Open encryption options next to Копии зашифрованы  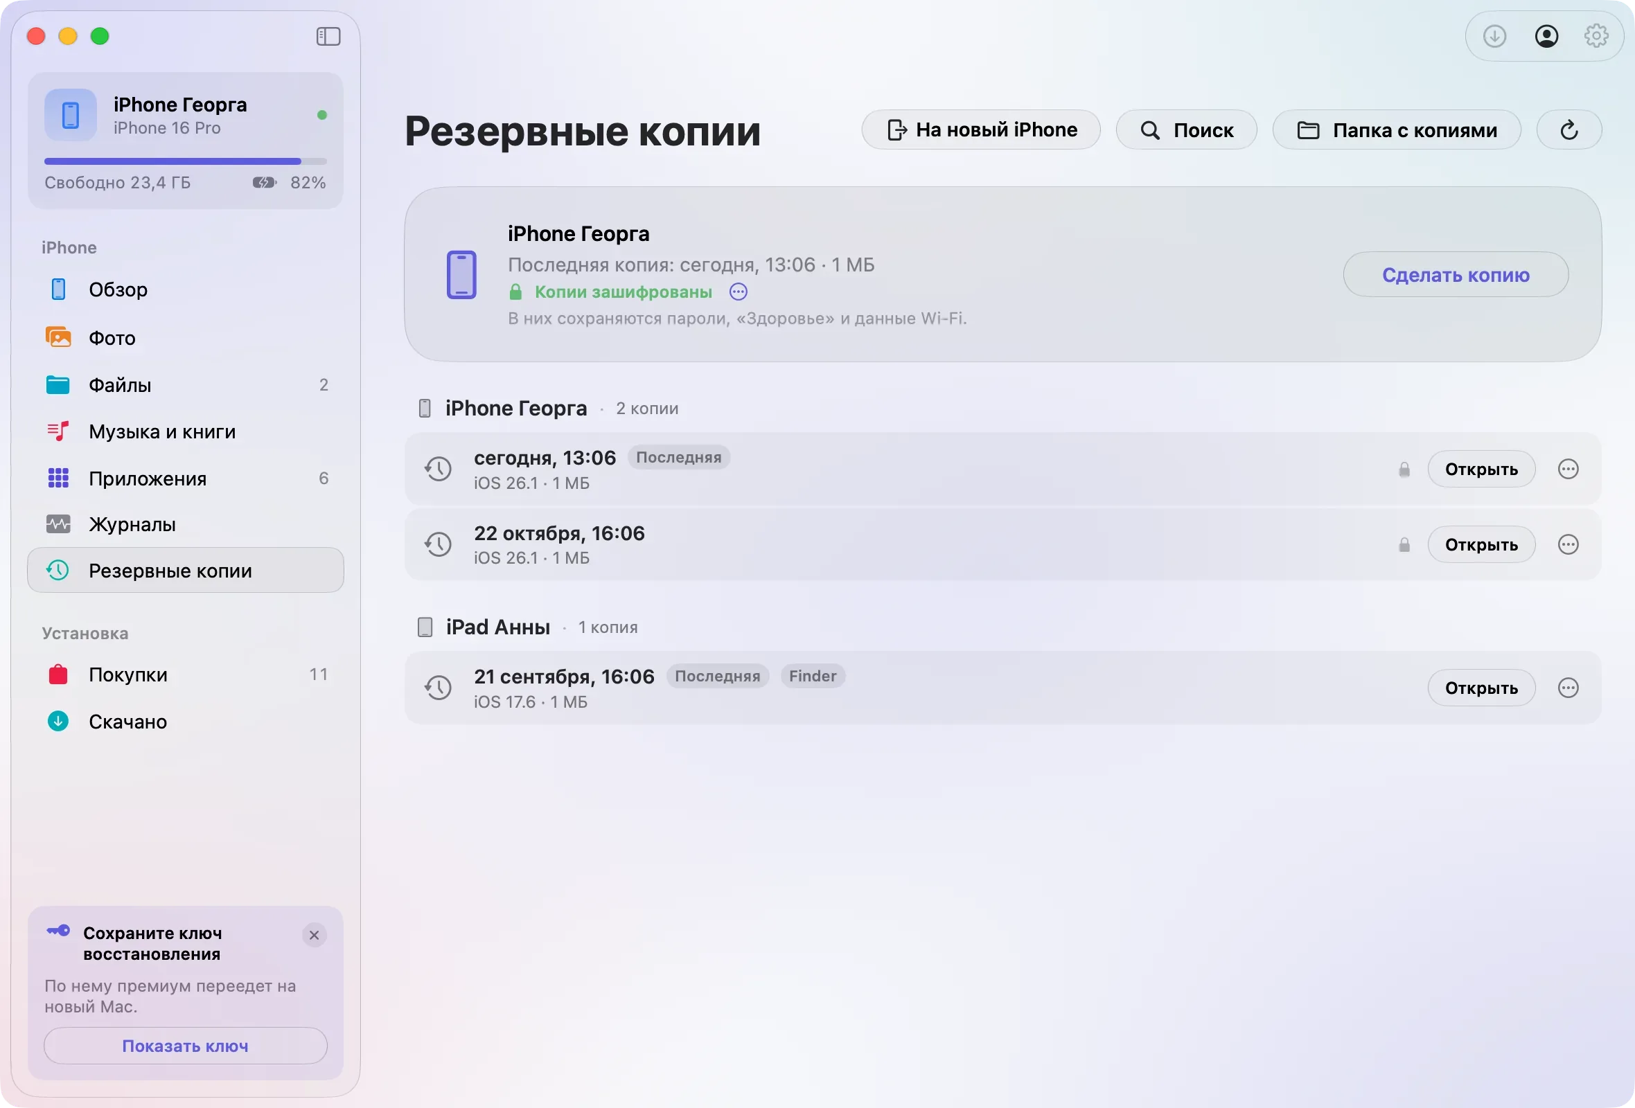pos(738,292)
